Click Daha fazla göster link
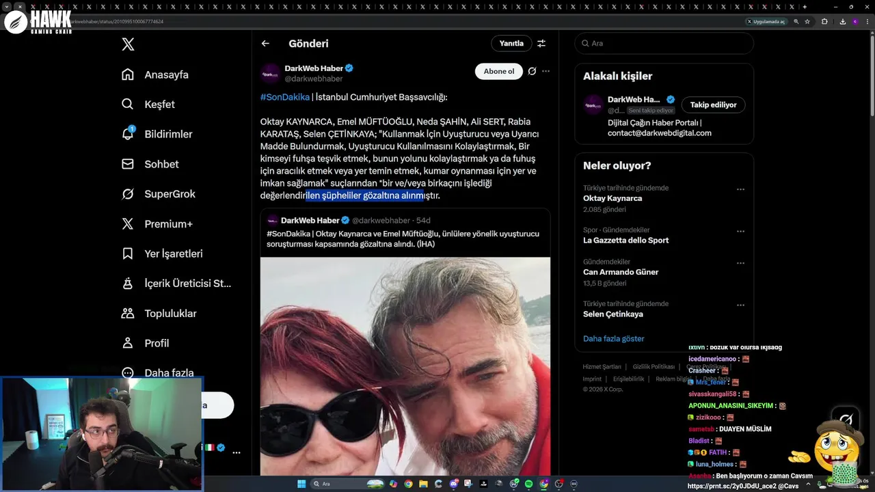This screenshot has width=875, height=492. coord(614,339)
